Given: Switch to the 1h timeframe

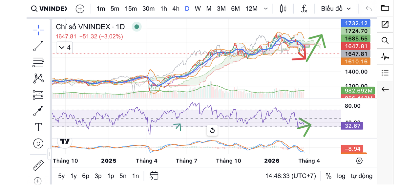Looking at the screenshot, I should tap(163, 9).
